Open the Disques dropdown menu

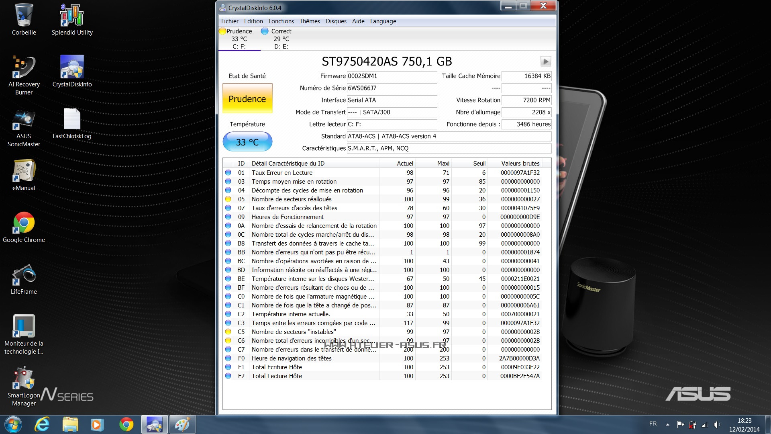[336, 21]
